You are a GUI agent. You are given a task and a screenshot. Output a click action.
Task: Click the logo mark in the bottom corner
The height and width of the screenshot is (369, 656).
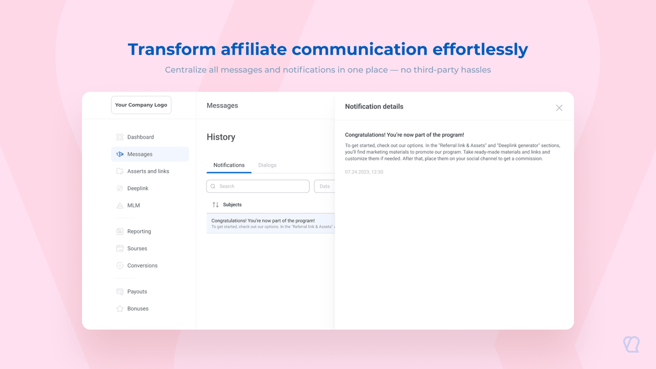(631, 344)
